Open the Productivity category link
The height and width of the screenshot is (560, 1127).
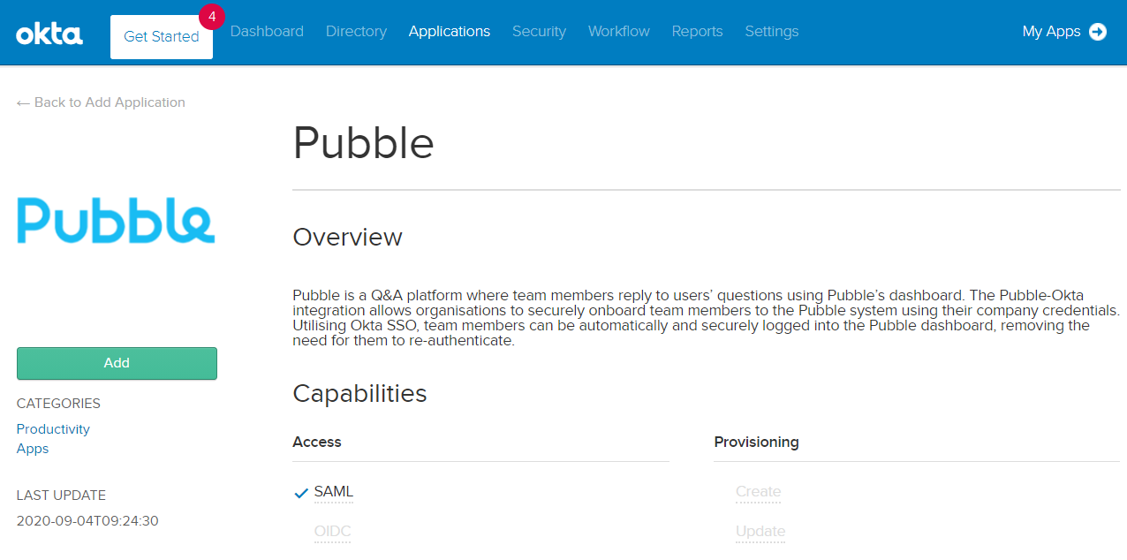tap(53, 429)
